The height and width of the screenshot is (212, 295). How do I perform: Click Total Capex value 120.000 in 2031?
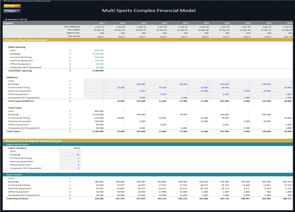coord(266,131)
